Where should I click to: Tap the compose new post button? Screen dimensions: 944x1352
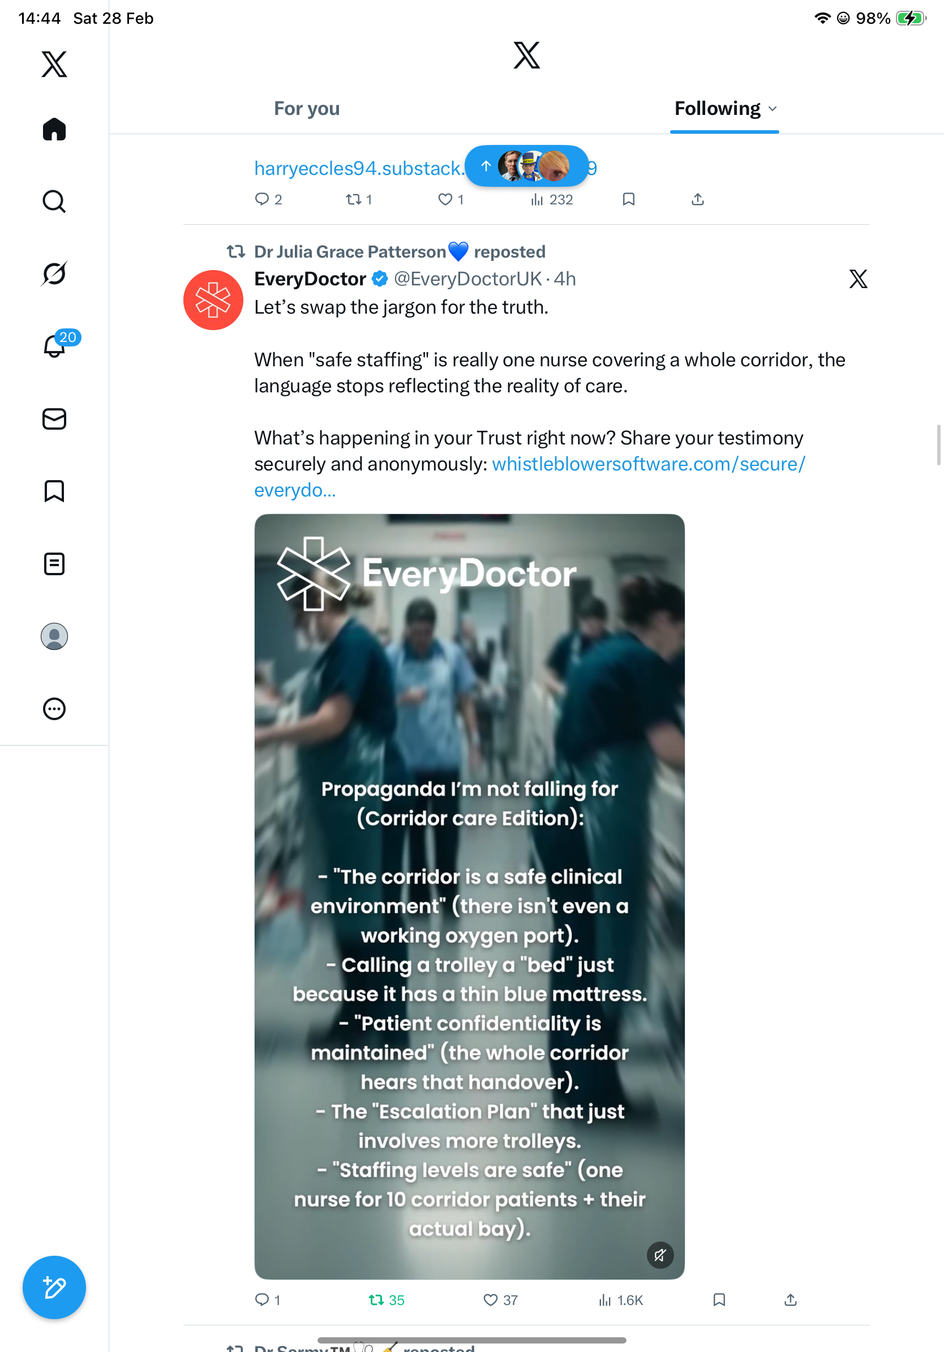point(54,1287)
